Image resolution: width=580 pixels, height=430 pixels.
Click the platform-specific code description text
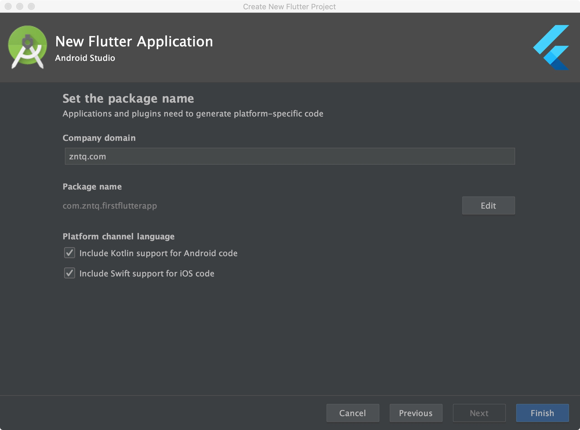click(x=193, y=114)
